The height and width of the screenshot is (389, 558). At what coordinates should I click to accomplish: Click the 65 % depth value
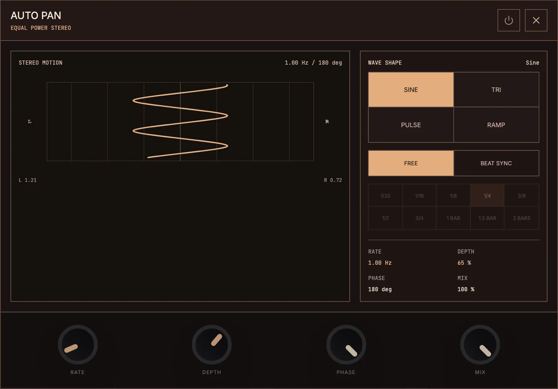coord(464,263)
